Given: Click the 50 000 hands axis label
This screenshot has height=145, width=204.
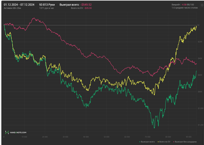Looking at the screenshot, I should 107,137.
